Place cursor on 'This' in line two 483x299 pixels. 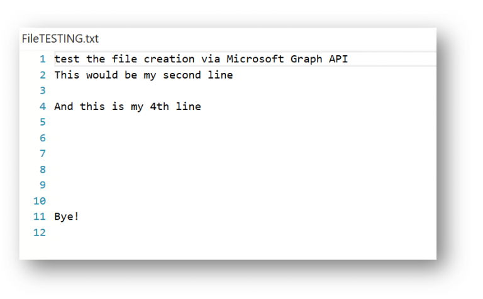[67, 75]
